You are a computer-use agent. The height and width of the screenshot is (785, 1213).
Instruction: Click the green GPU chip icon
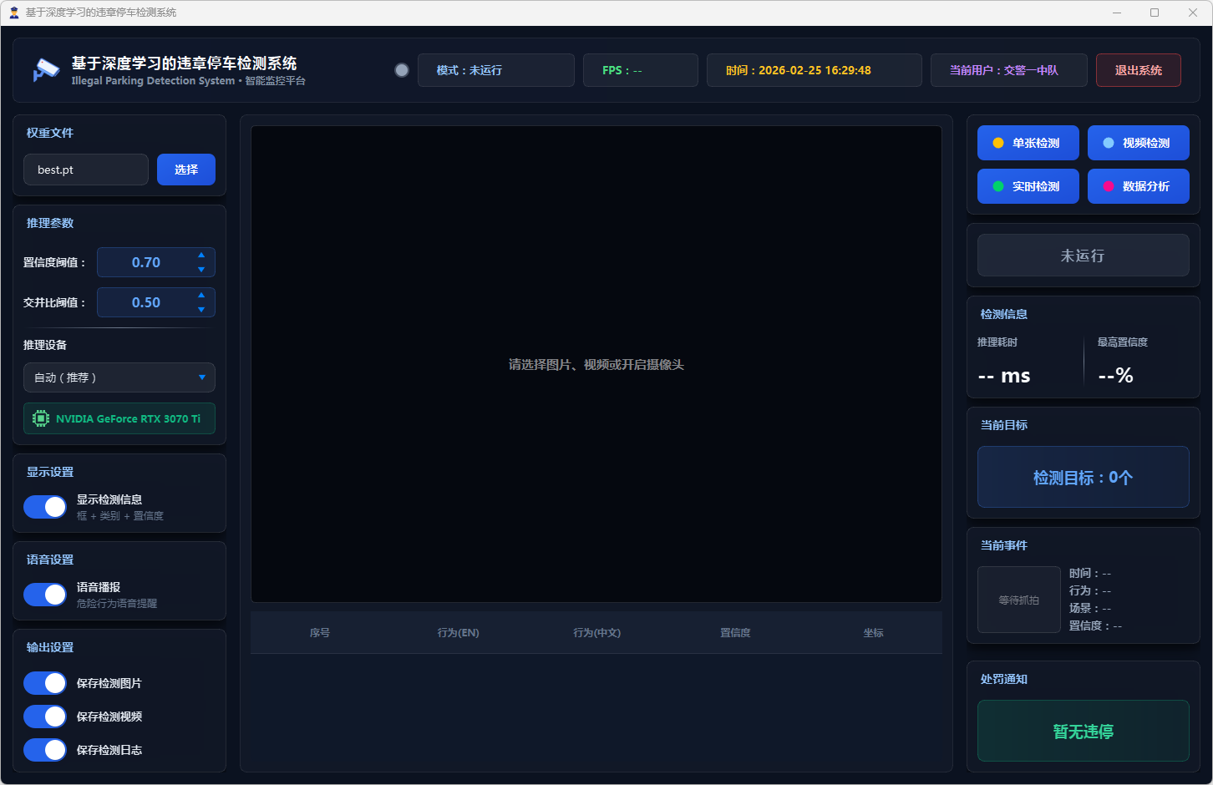coord(41,418)
